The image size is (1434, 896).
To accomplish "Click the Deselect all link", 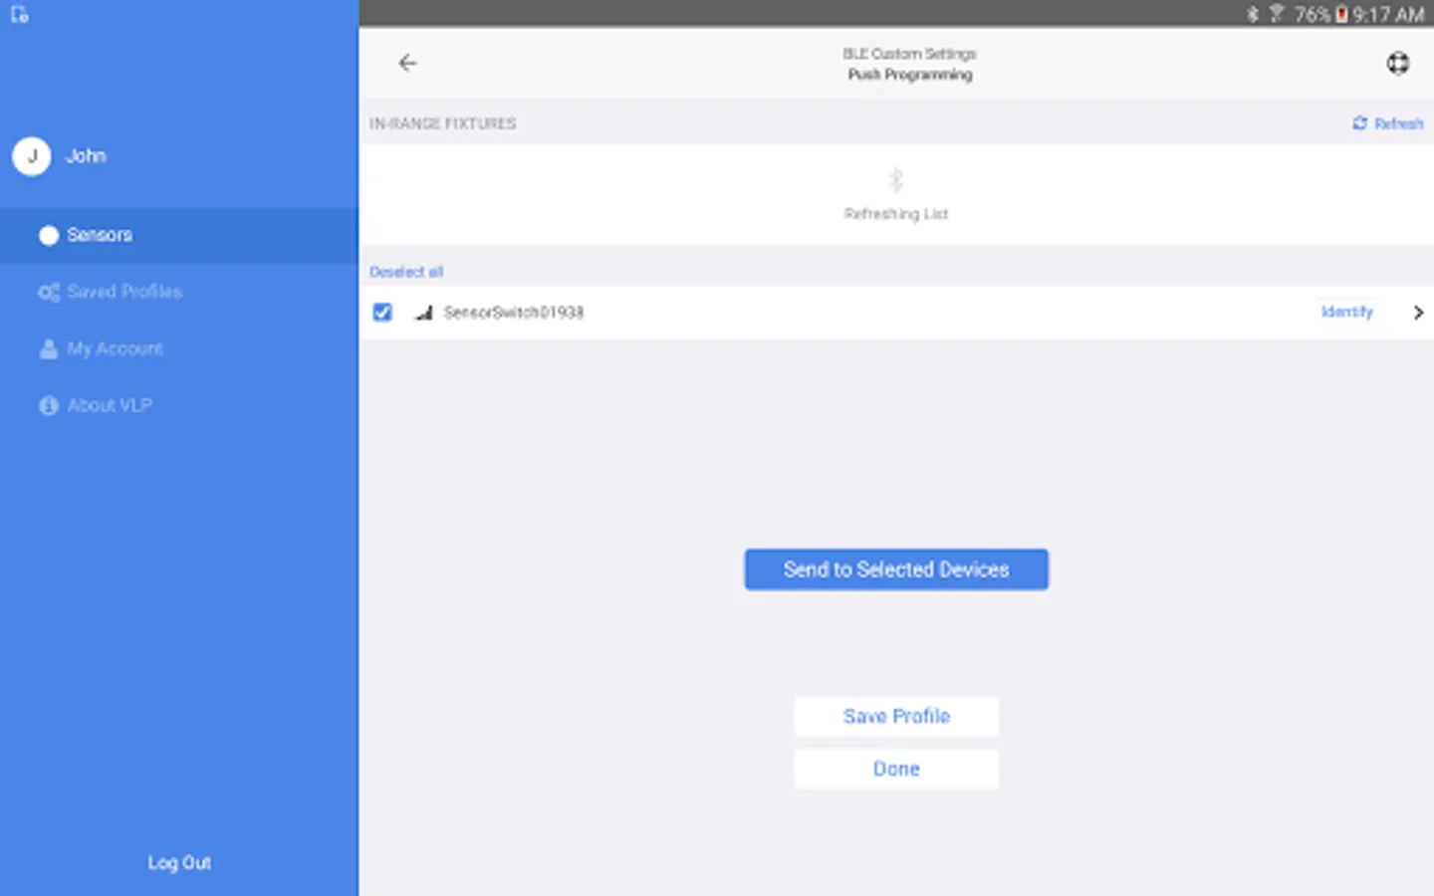I will (406, 272).
